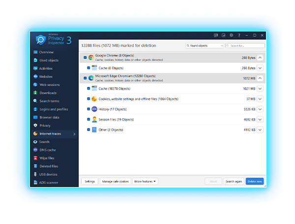This screenshot has width=295, height=224.
Task: Go to the Downloads section
Action: tap(48, 93)
